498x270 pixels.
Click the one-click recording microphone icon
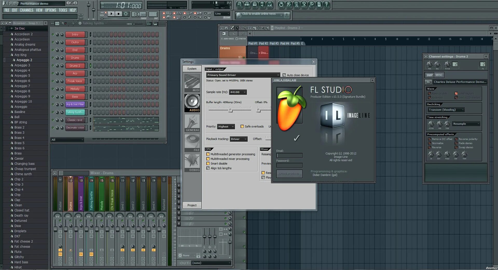(x=312, y=4)
